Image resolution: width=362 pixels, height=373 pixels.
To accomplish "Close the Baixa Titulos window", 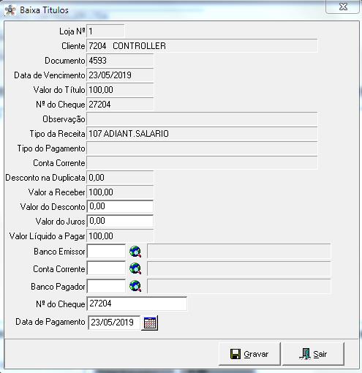I will pyautogui.click(x=343, y=7).
